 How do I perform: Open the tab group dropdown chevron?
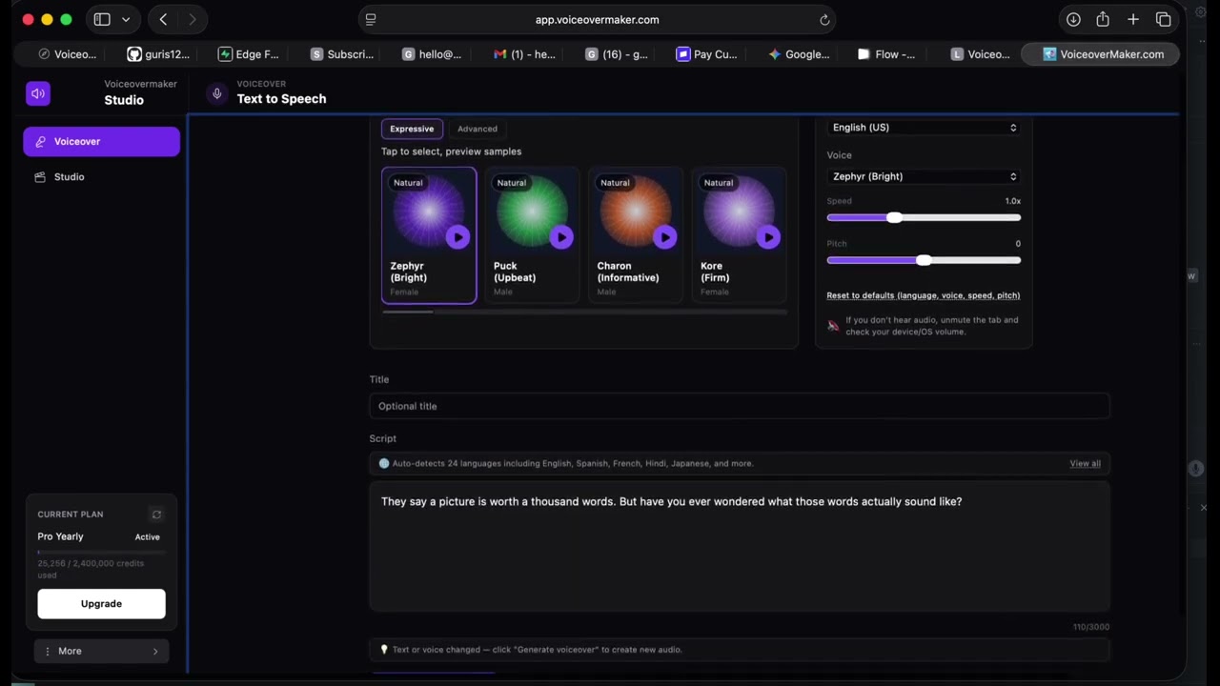click(x=126, y=19)
